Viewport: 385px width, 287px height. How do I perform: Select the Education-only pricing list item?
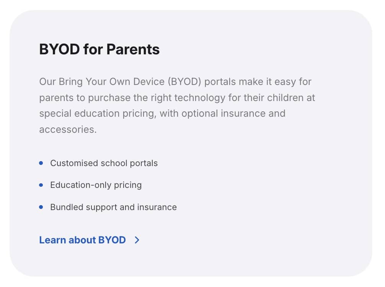(96, 185)
